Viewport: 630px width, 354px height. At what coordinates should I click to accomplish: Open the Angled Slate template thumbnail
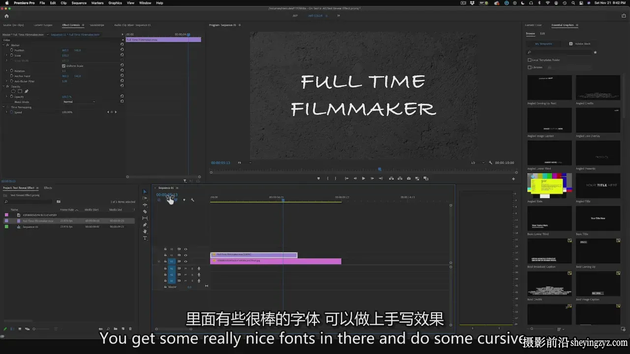549,185
